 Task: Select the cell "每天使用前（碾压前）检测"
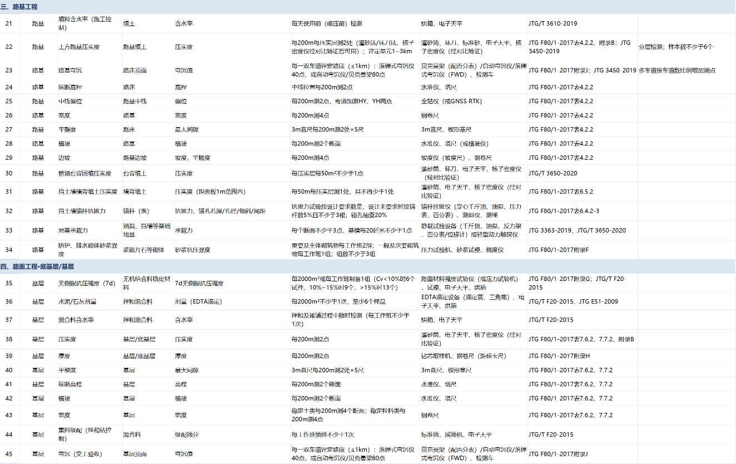(327, 24)
